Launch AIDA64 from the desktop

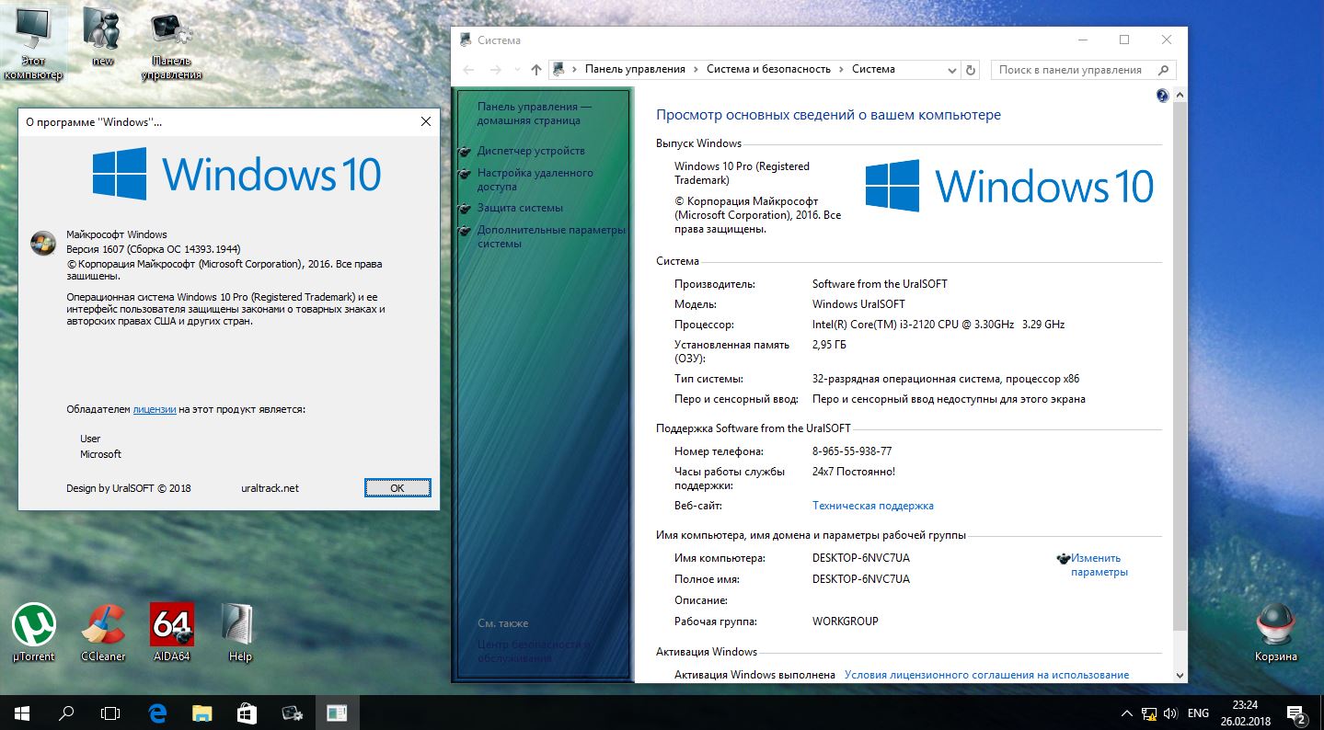(x=172, y=626)
